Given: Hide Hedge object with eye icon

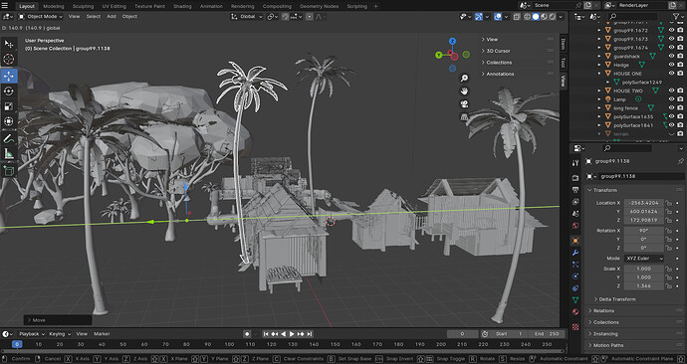Looking at the screenshot, I should 671,65.
